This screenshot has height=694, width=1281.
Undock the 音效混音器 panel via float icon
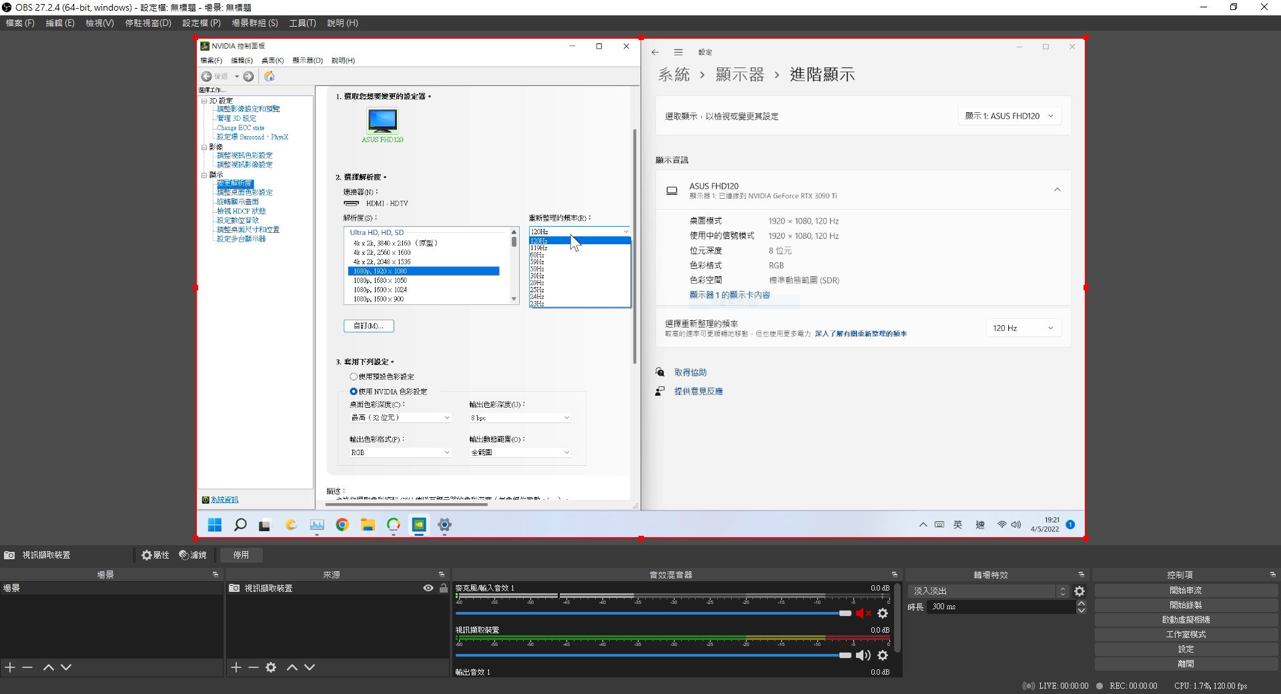895,575
